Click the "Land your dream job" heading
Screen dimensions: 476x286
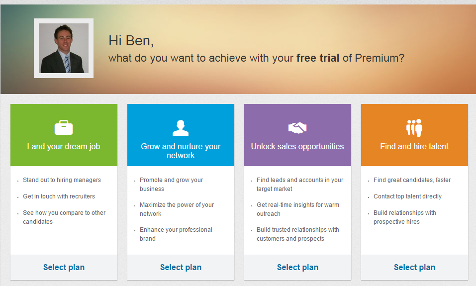(64, 147)
